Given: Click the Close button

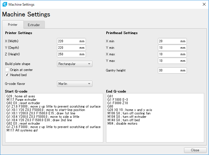Looking at the screenshot, I should (195, 150).
